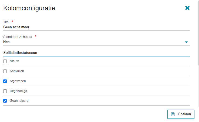
Task: Disable the Geannuleerd checkbox
Action: [x=5, y=101]
